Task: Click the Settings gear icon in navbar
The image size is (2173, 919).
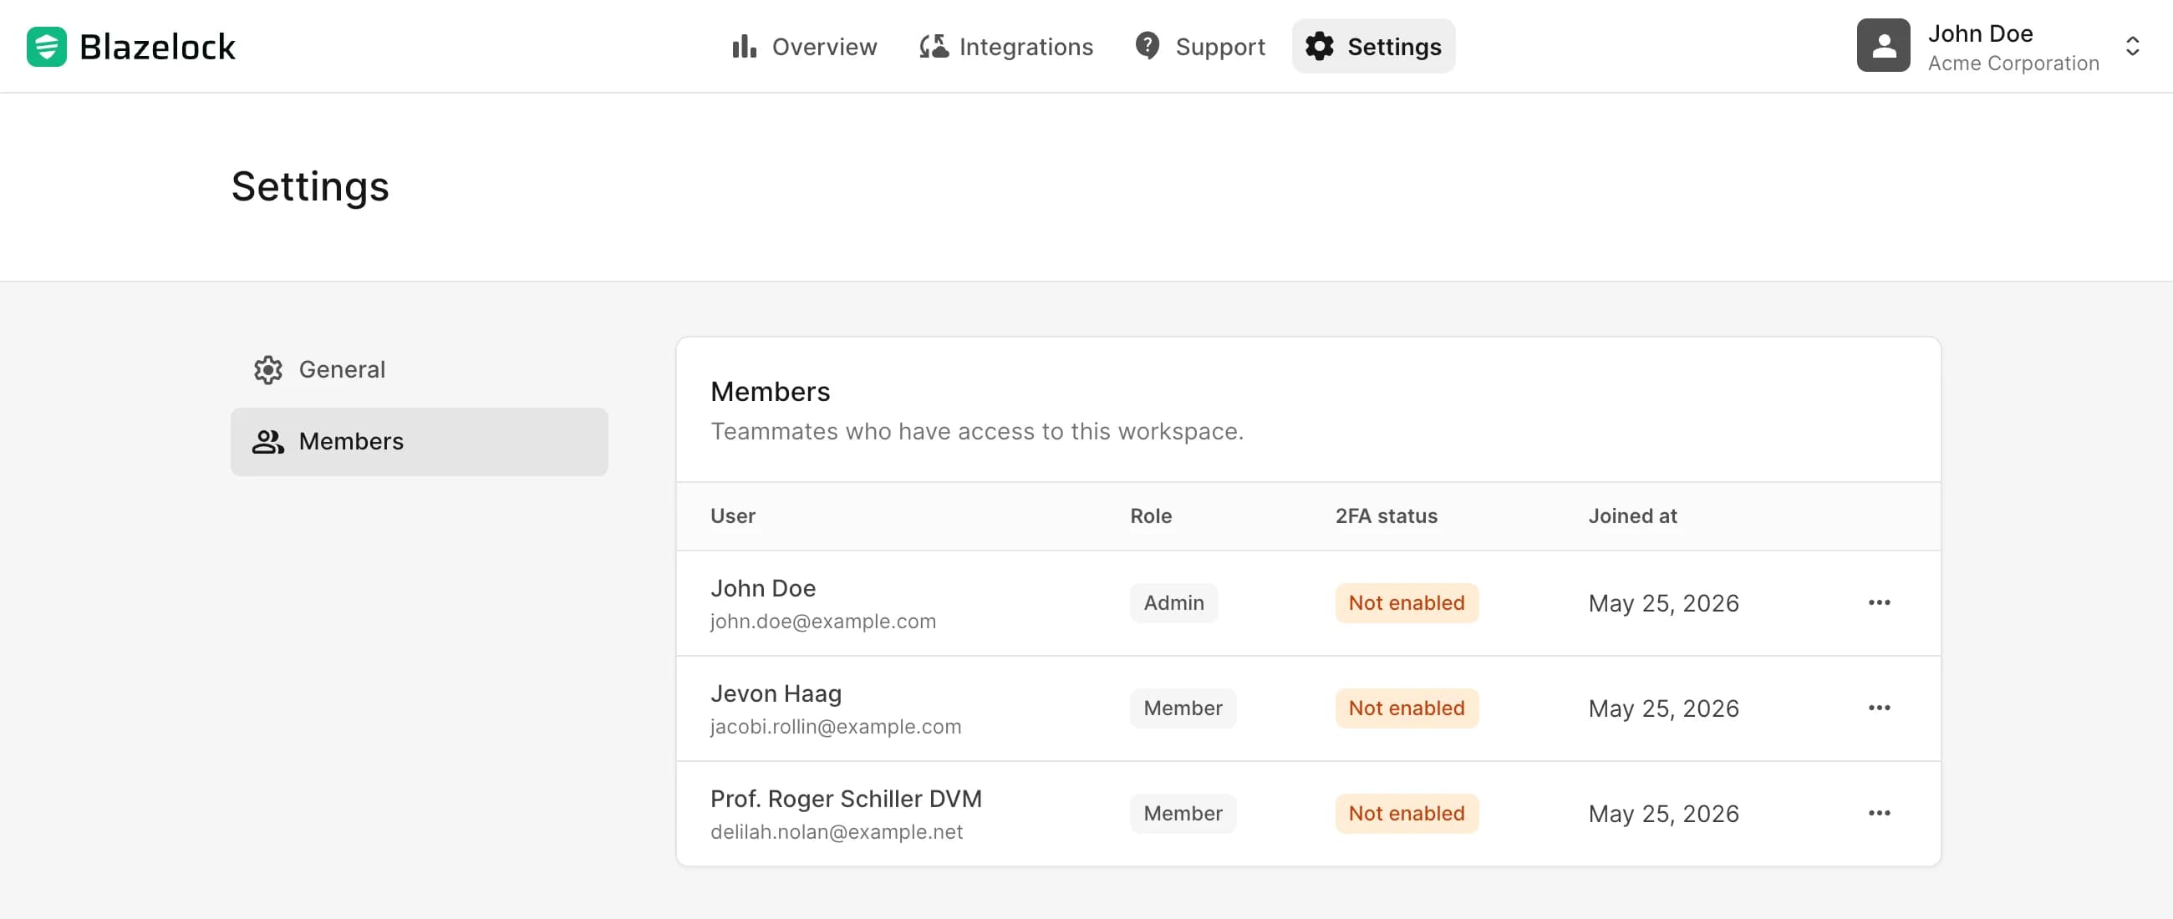Action: point(1320,47)
